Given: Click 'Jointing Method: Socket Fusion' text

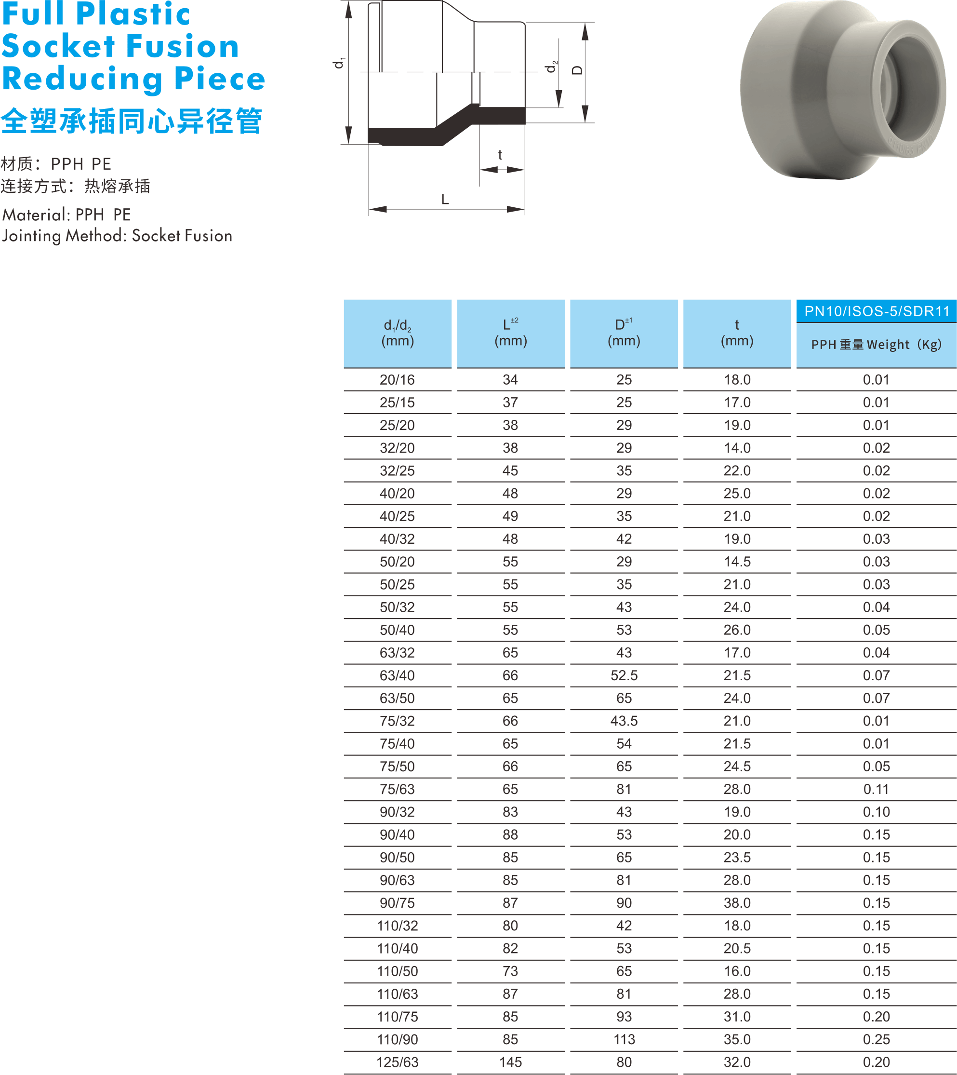Looking at the screenshot, I should pyautogui.click(x=117, y=236).
